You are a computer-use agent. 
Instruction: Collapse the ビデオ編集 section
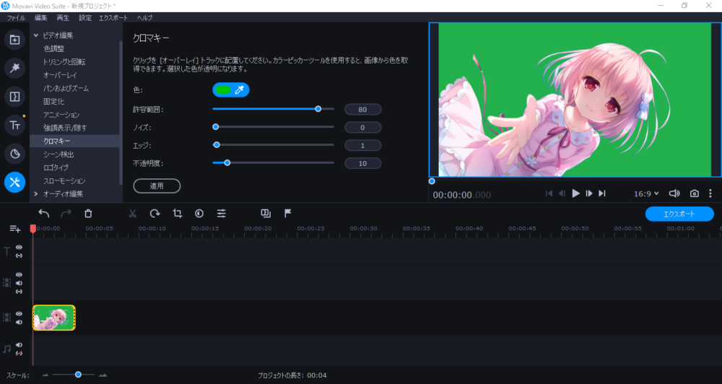(36, 35)
